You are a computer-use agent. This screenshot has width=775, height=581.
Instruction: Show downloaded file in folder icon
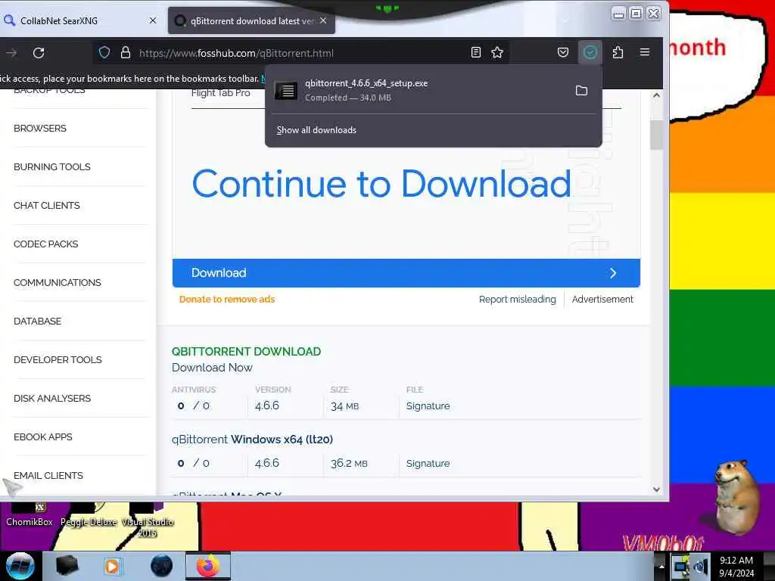(x=581, y=91)
